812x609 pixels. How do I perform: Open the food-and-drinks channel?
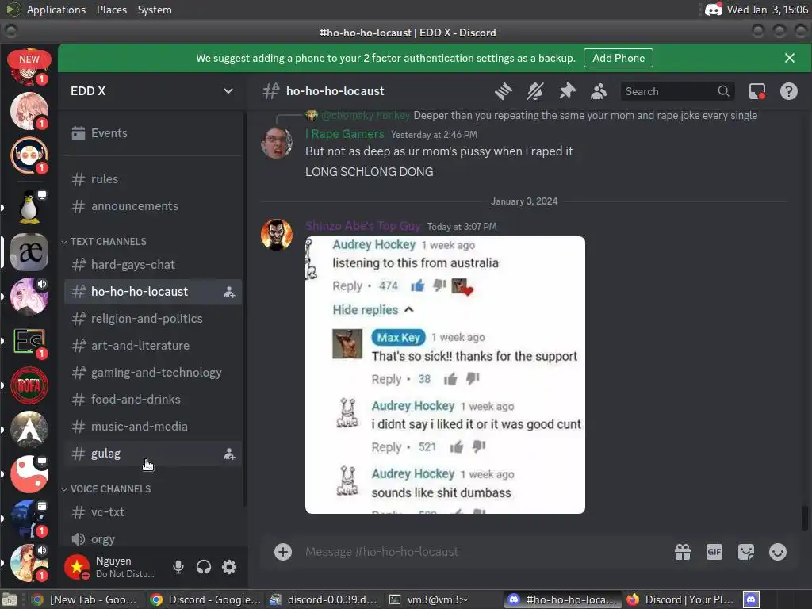coord(151,400)
